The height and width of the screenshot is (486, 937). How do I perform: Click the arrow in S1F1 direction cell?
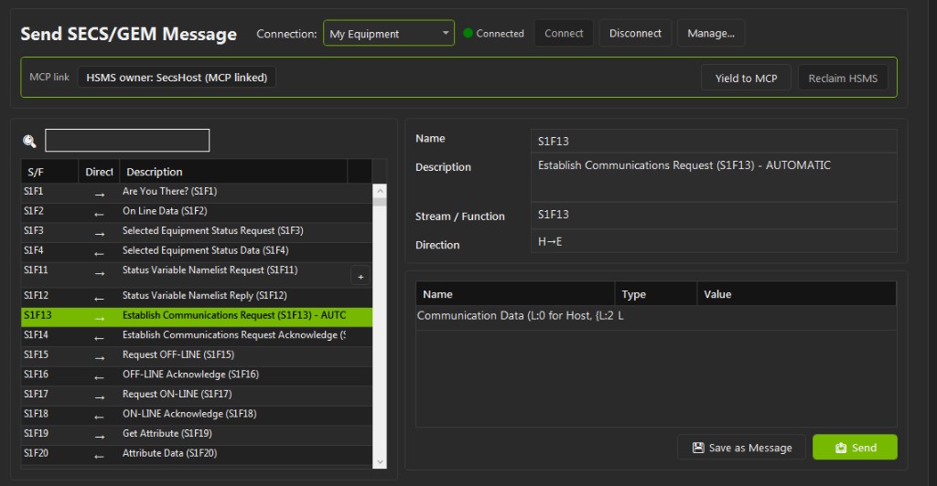click(99, 195)
